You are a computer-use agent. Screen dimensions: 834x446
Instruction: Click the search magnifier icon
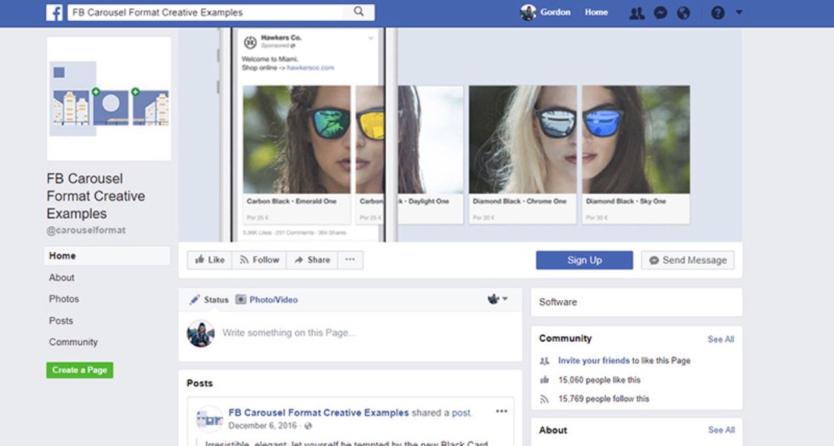(359, 12)
